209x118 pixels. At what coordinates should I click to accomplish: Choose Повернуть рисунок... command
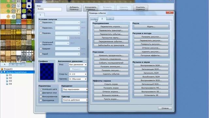(x=151, y=44)
